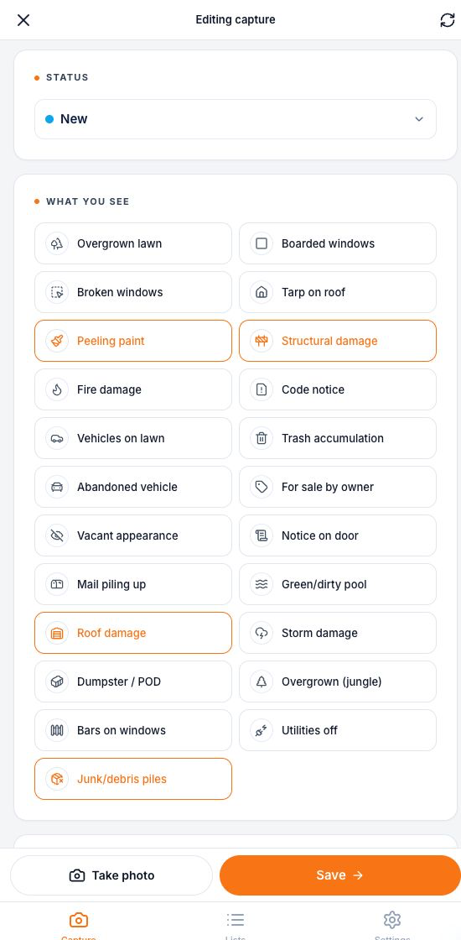Open the Settings tab
461x940 pixels.
(x=392, y=925)
